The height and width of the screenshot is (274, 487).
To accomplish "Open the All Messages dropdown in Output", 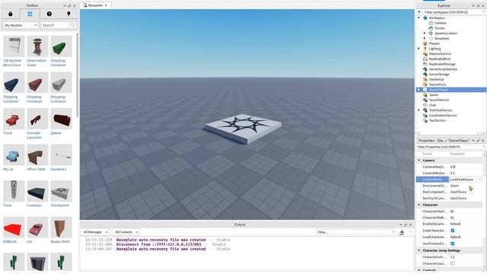I will [95, 232].
